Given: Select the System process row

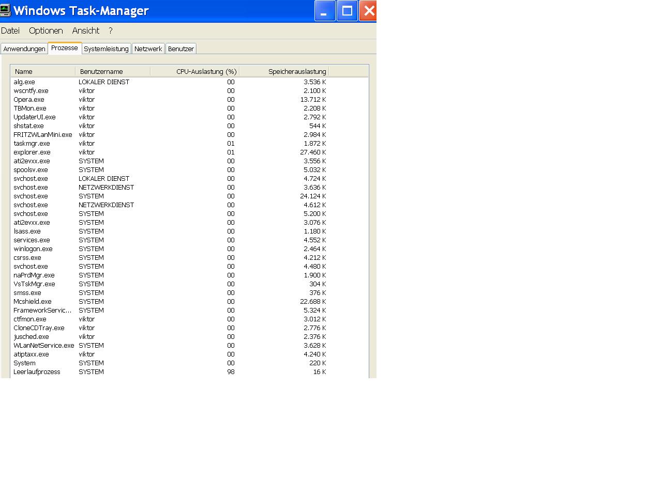Looking at the screenshot, I should tap(189, 363).
